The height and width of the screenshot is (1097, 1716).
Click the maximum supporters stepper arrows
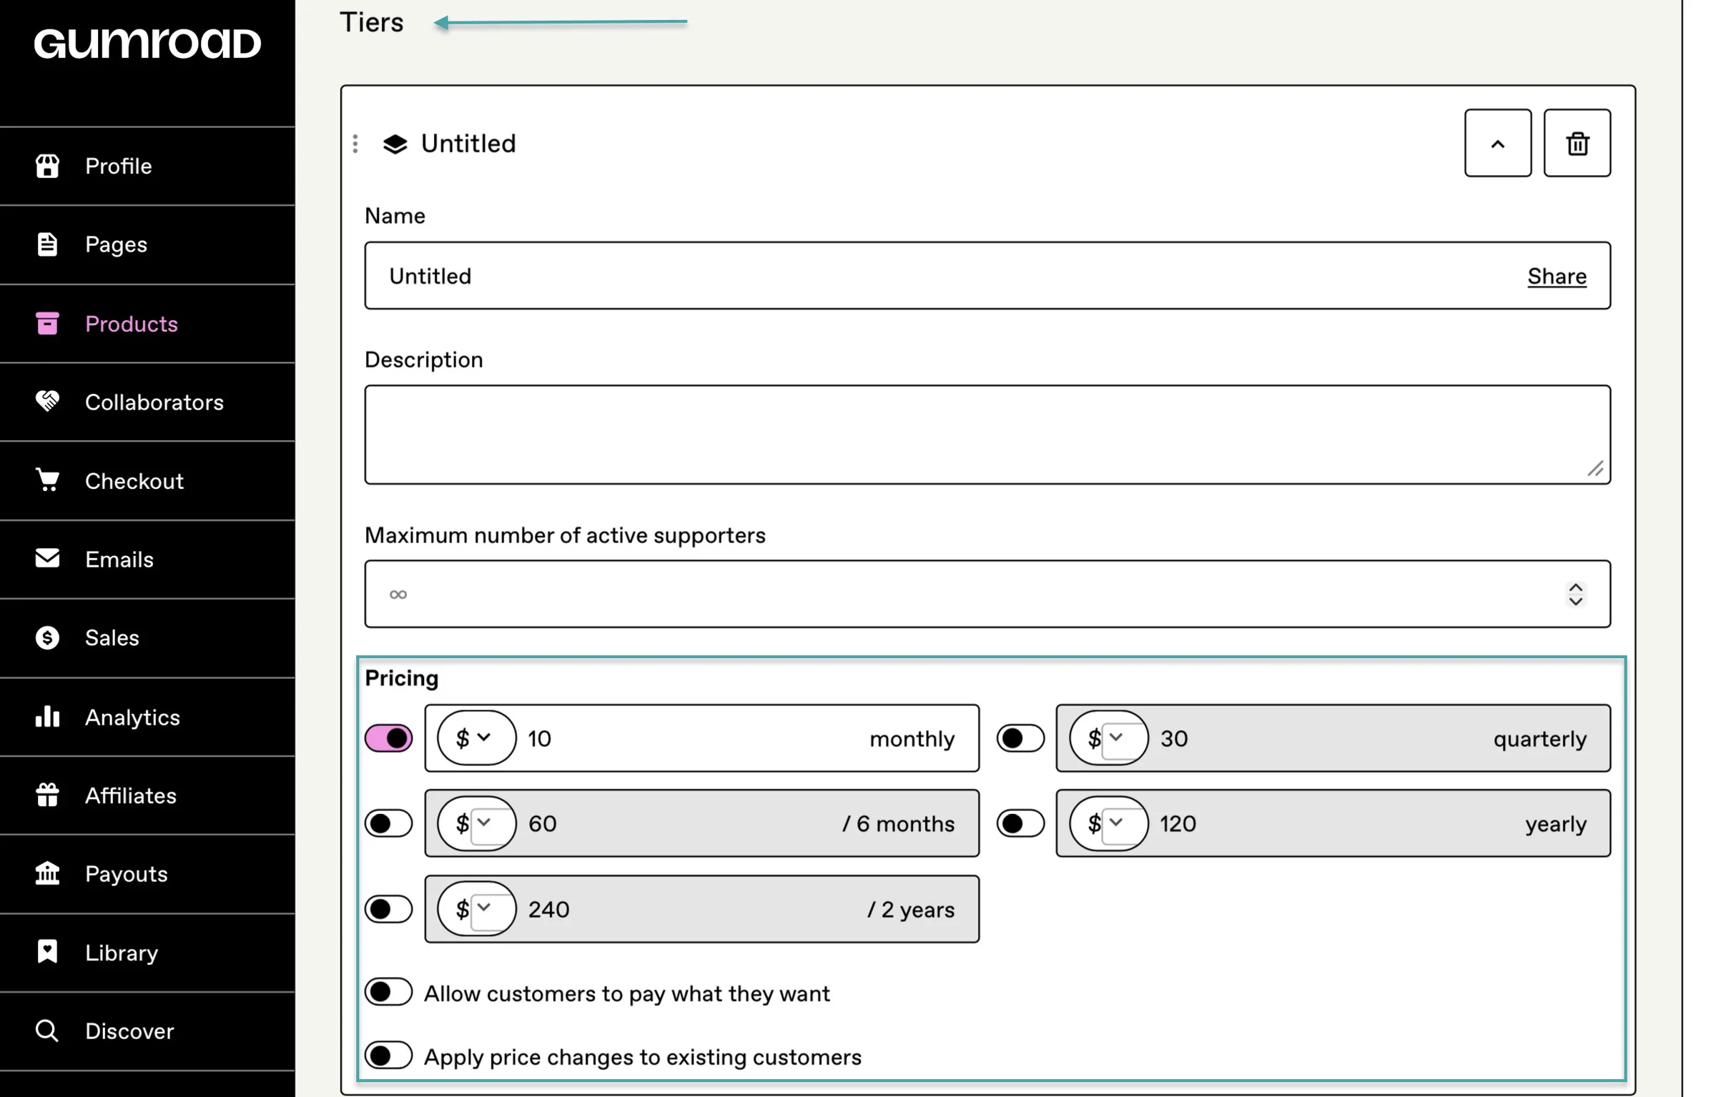pyautogui.click(x=1575, y=594)
